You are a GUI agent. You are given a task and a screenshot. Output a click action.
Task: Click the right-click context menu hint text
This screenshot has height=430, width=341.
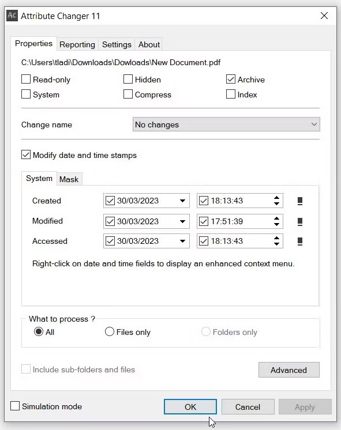pyautogui.click(x=163, y=264)
